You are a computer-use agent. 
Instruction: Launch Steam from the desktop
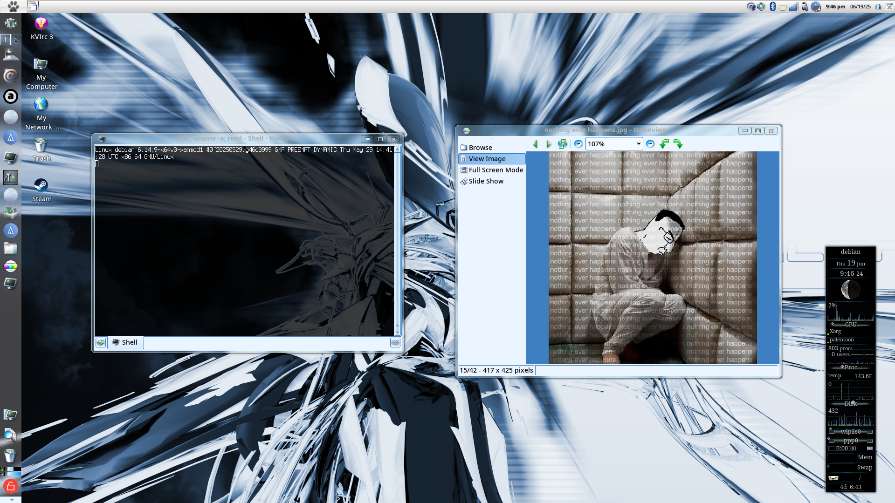(41, 190)
